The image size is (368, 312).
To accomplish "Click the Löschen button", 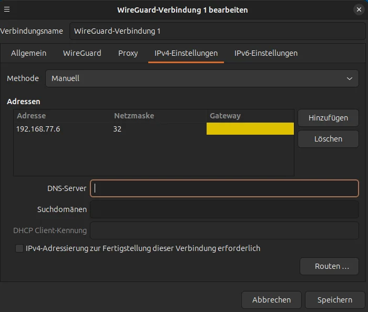I will [x=328, y=139].
